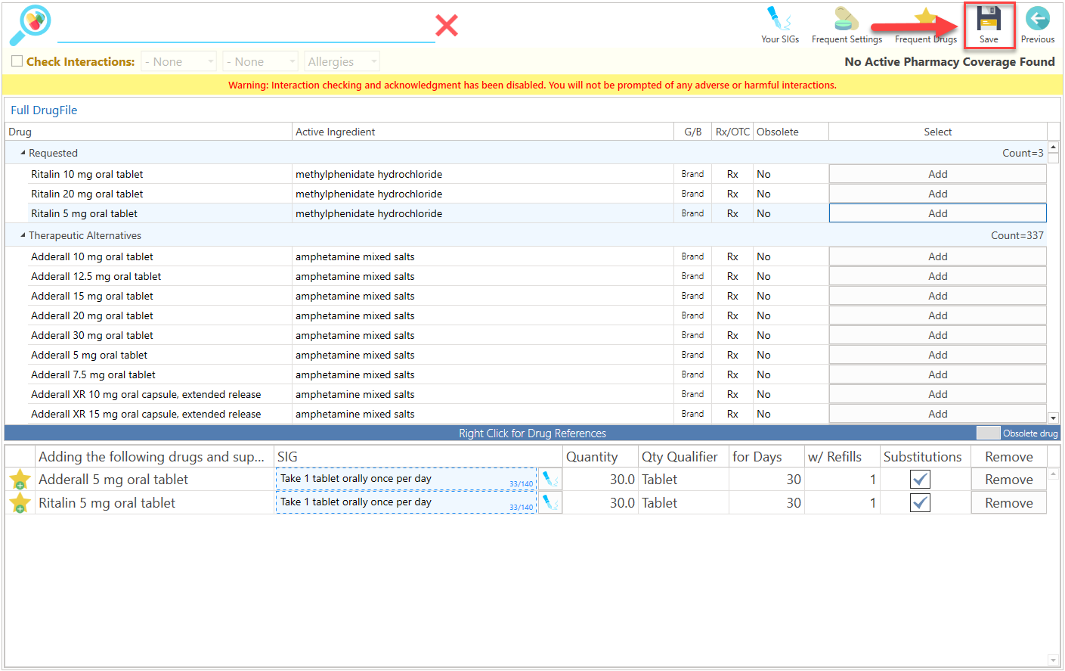Save the prescription
Viewport: 1065px width, 671px height.
[x=989, y=26]
